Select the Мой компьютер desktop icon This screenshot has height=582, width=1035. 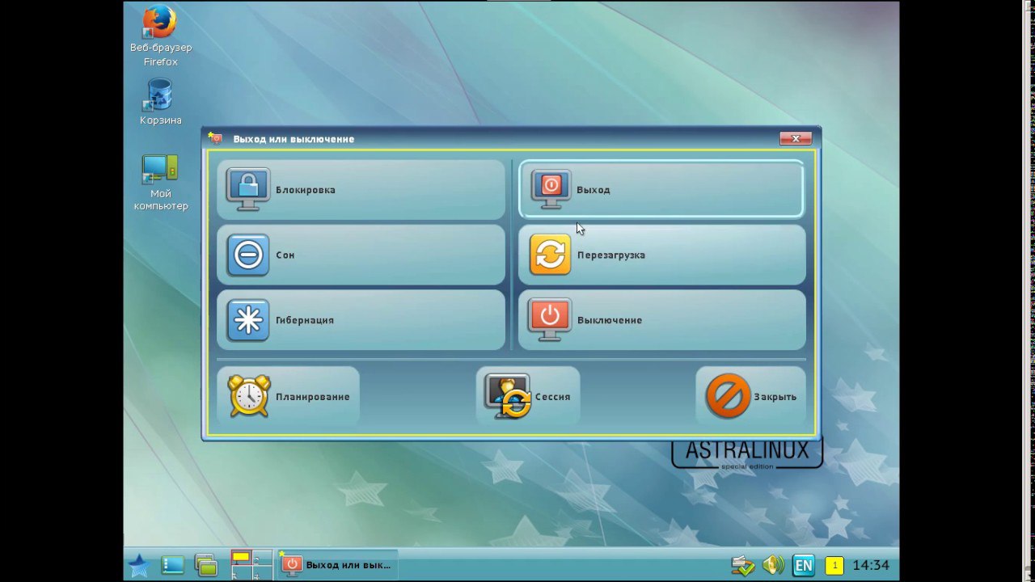point(160,183)
